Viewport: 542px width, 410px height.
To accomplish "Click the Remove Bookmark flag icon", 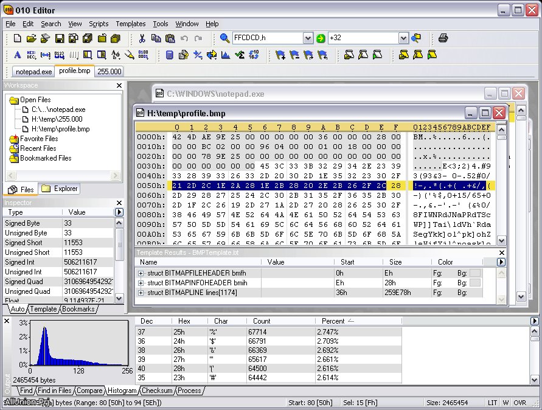I will pos(294,55).
